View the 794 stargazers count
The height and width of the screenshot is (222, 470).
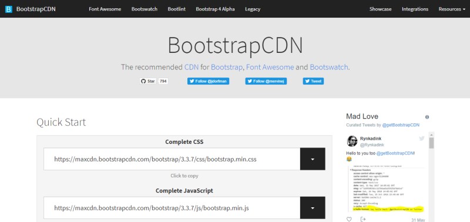[x=163, y=81]
